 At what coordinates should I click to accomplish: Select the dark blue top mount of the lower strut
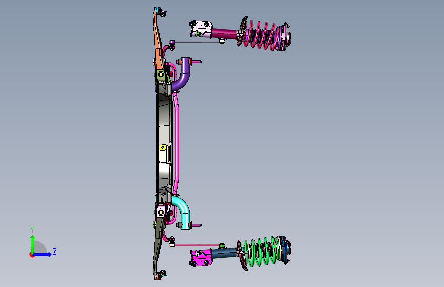pos(285,249)
